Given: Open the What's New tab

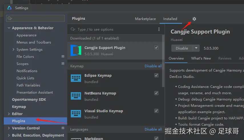Looking at the screenshot, I should pos(201,58).
